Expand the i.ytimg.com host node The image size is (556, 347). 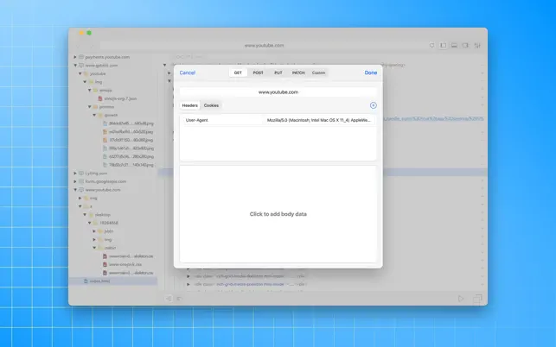75,173
